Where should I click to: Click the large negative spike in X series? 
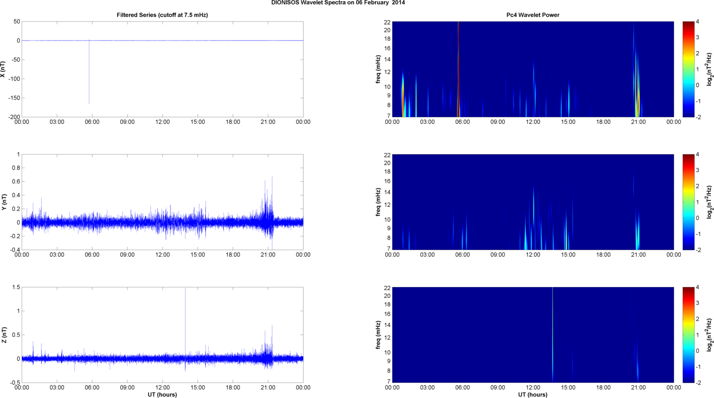[89, 72]
